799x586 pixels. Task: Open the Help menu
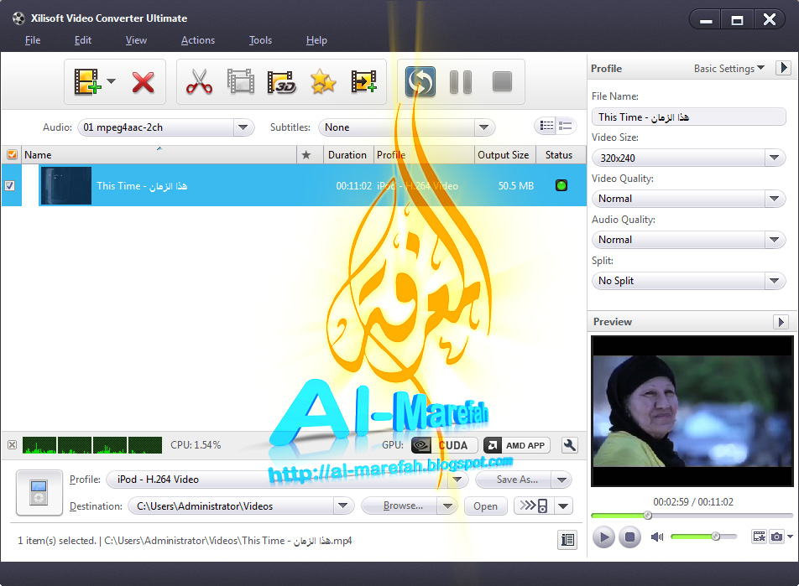316,40
